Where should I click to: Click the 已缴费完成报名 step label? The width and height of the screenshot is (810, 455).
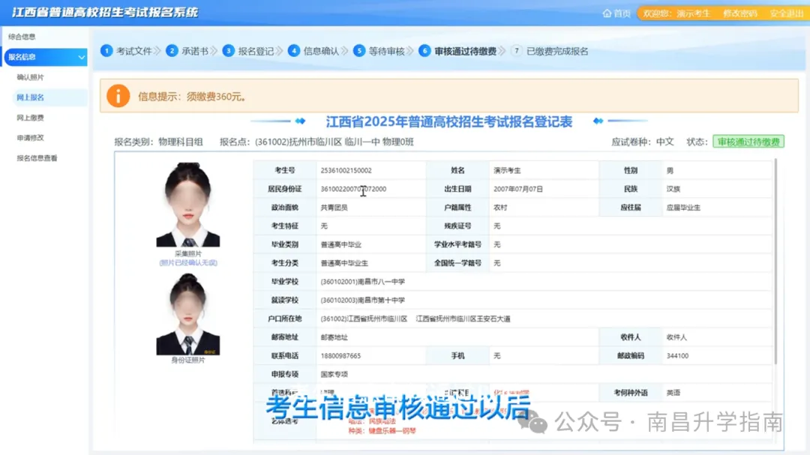click(x=557, y=51)
